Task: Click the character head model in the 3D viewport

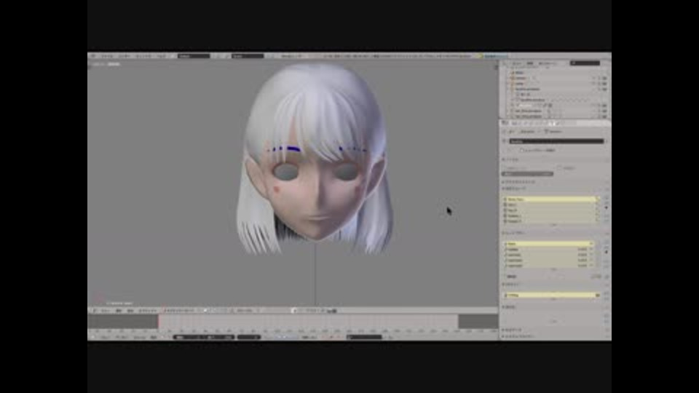Action: (315, 158)
